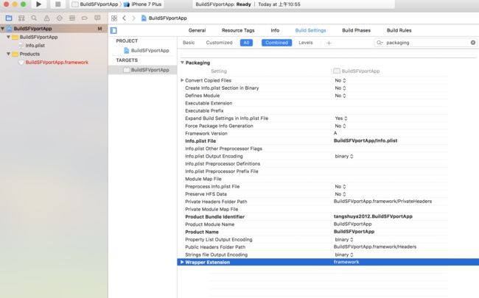479x298 pixels.
Task: Switch to the Resource Tags tab
Action: pyautogui.click(x=238, y=30)
